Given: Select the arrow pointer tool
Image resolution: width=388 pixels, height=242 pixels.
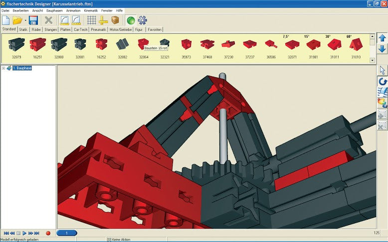Looking at the screenshot, I should (x=383, y=70).
